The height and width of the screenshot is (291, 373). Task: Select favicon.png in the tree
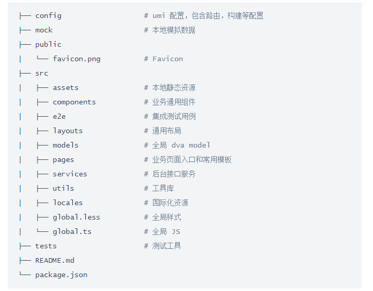pos(77,59)
